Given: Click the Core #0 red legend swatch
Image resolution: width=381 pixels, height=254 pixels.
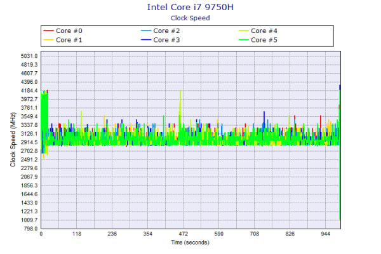Looking at the screenshot, I should [x=48, y=30].
